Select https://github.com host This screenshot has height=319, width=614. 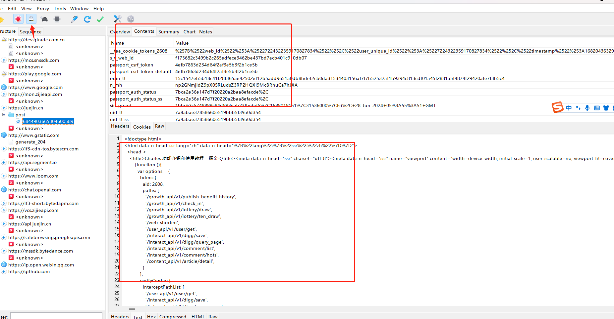(29, 271)
